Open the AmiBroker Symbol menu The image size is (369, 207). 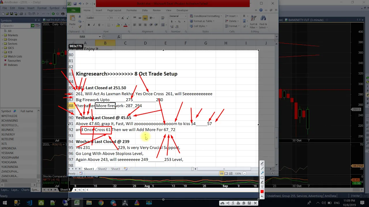point(54,8)
